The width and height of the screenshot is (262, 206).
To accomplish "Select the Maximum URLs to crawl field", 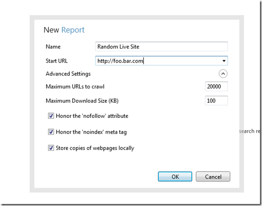I will [x=216, y=87].
